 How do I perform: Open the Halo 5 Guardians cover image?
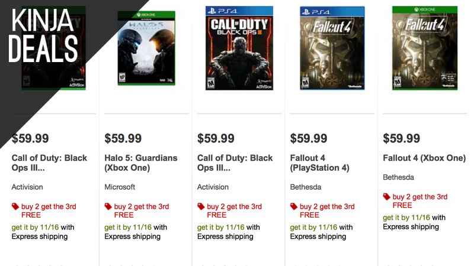pyautogui.click(x=146, y=48)
